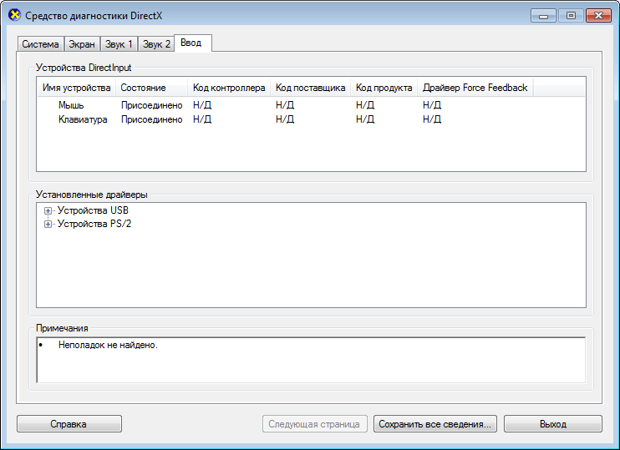The height and width of the screenshot is (450, 620).
Task: Select the Звук 1 tab
Action: 119,44
